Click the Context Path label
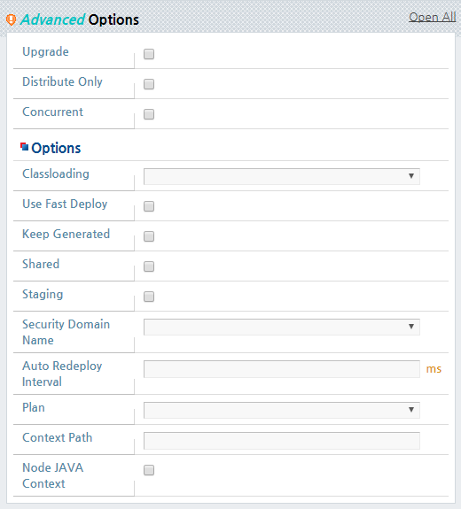 click(x=58, y=437)
